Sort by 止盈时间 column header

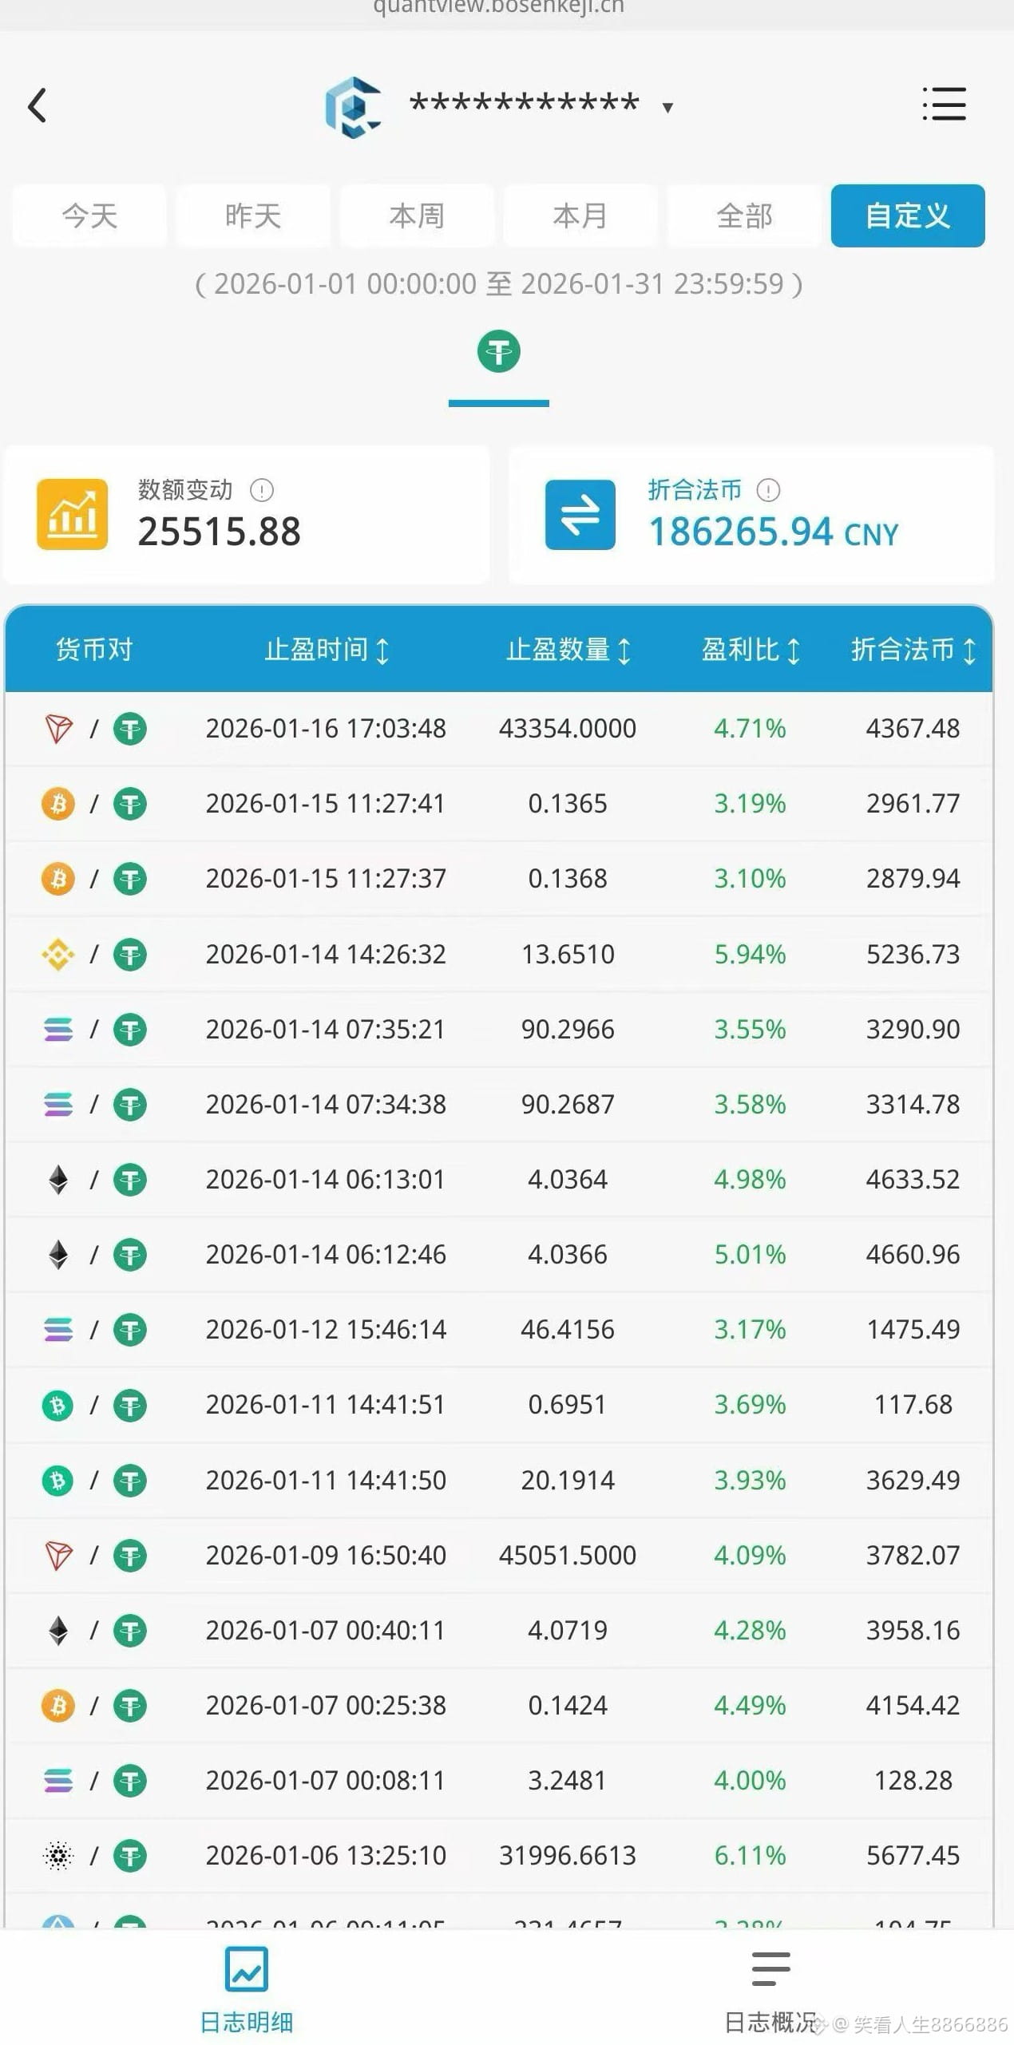coord(327,651)
